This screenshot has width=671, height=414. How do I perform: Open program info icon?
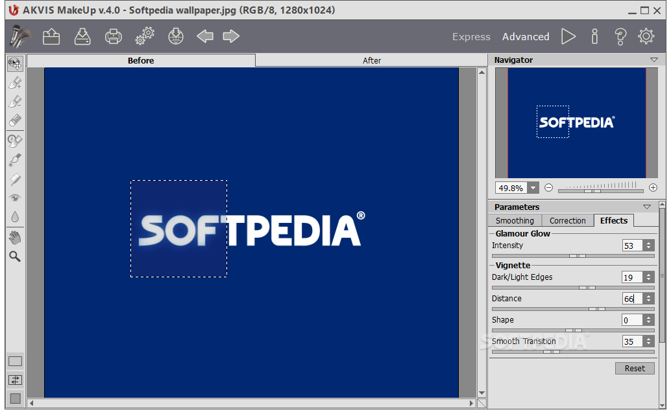pos(594,37)
